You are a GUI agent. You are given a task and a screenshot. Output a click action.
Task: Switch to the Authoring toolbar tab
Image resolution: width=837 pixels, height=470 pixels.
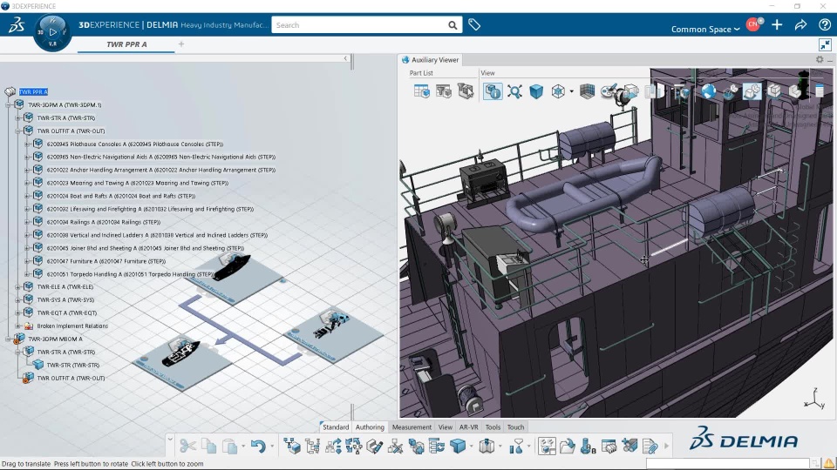[370, 426]
